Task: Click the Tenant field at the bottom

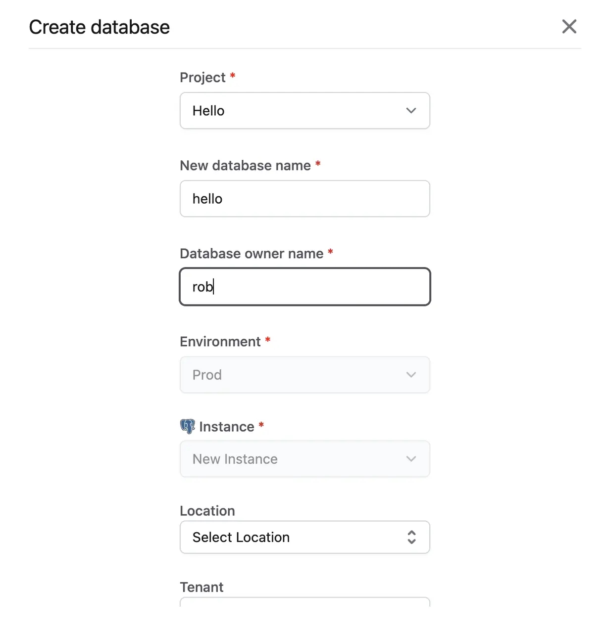Action: tap(305, 602)
